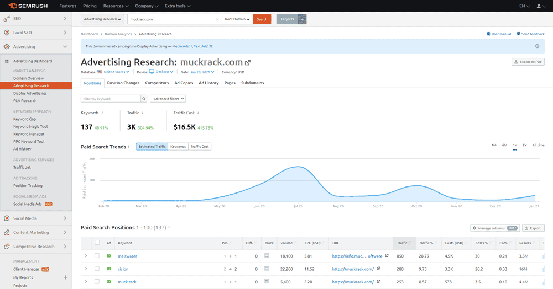This screenshot has width=553, height=289.
Task: Open muckrack.com external link icon in title
Action: (x=248, y=62)
